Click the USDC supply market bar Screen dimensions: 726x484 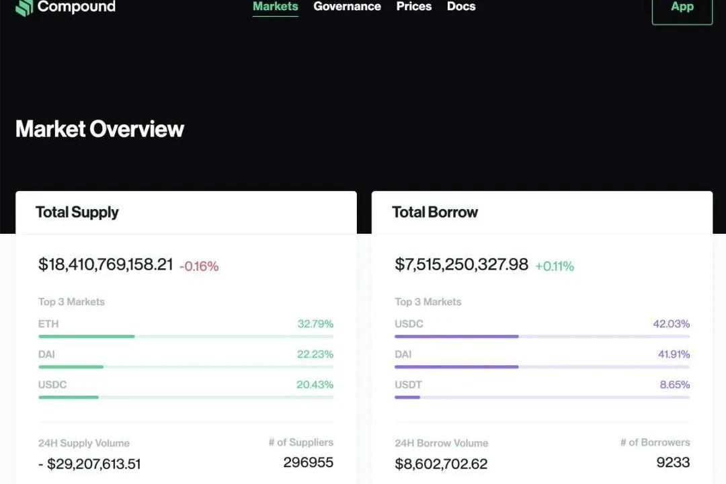(186, 397)
